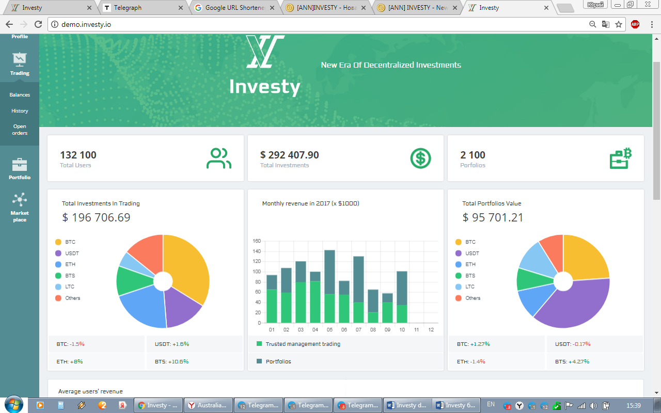Go back with the browser back arrow
Image resolution: width=661 pixels, height=413 pixels.
(9, 24)
